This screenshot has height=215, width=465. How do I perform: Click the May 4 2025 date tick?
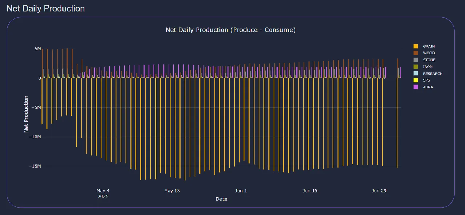coord(103,193)
